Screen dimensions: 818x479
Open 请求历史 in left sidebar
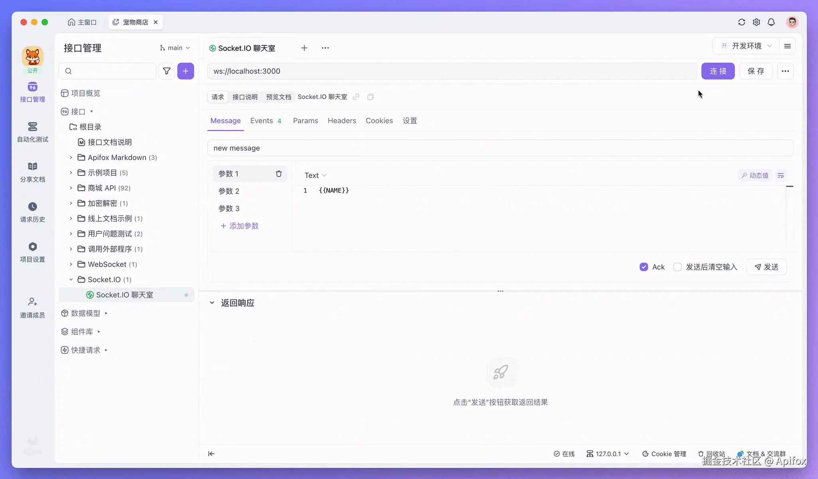point(32,213)
